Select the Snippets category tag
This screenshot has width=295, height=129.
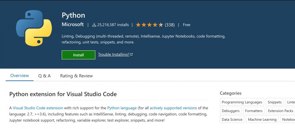click(x=275, y=102)
